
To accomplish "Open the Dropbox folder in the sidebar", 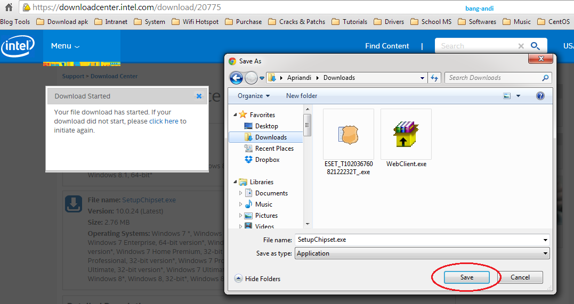I will pos(262,160).
